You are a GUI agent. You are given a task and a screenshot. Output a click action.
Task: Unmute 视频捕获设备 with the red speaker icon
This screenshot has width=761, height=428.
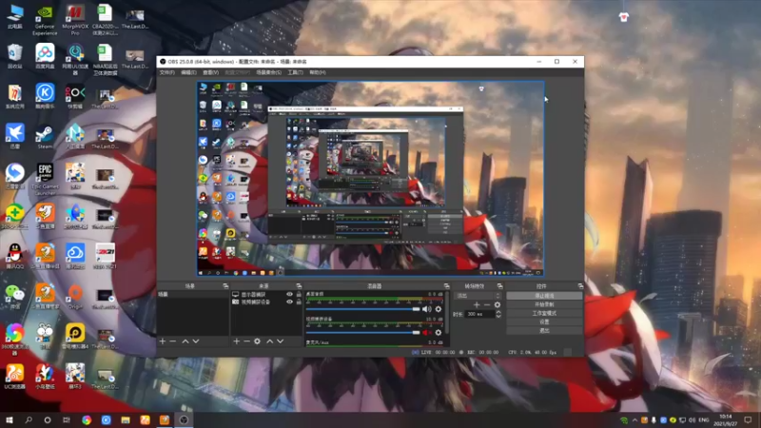coord(426,332)
